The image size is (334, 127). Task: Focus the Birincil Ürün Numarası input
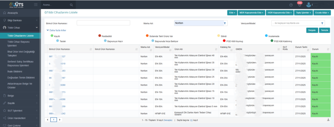(x=103, y=23)
